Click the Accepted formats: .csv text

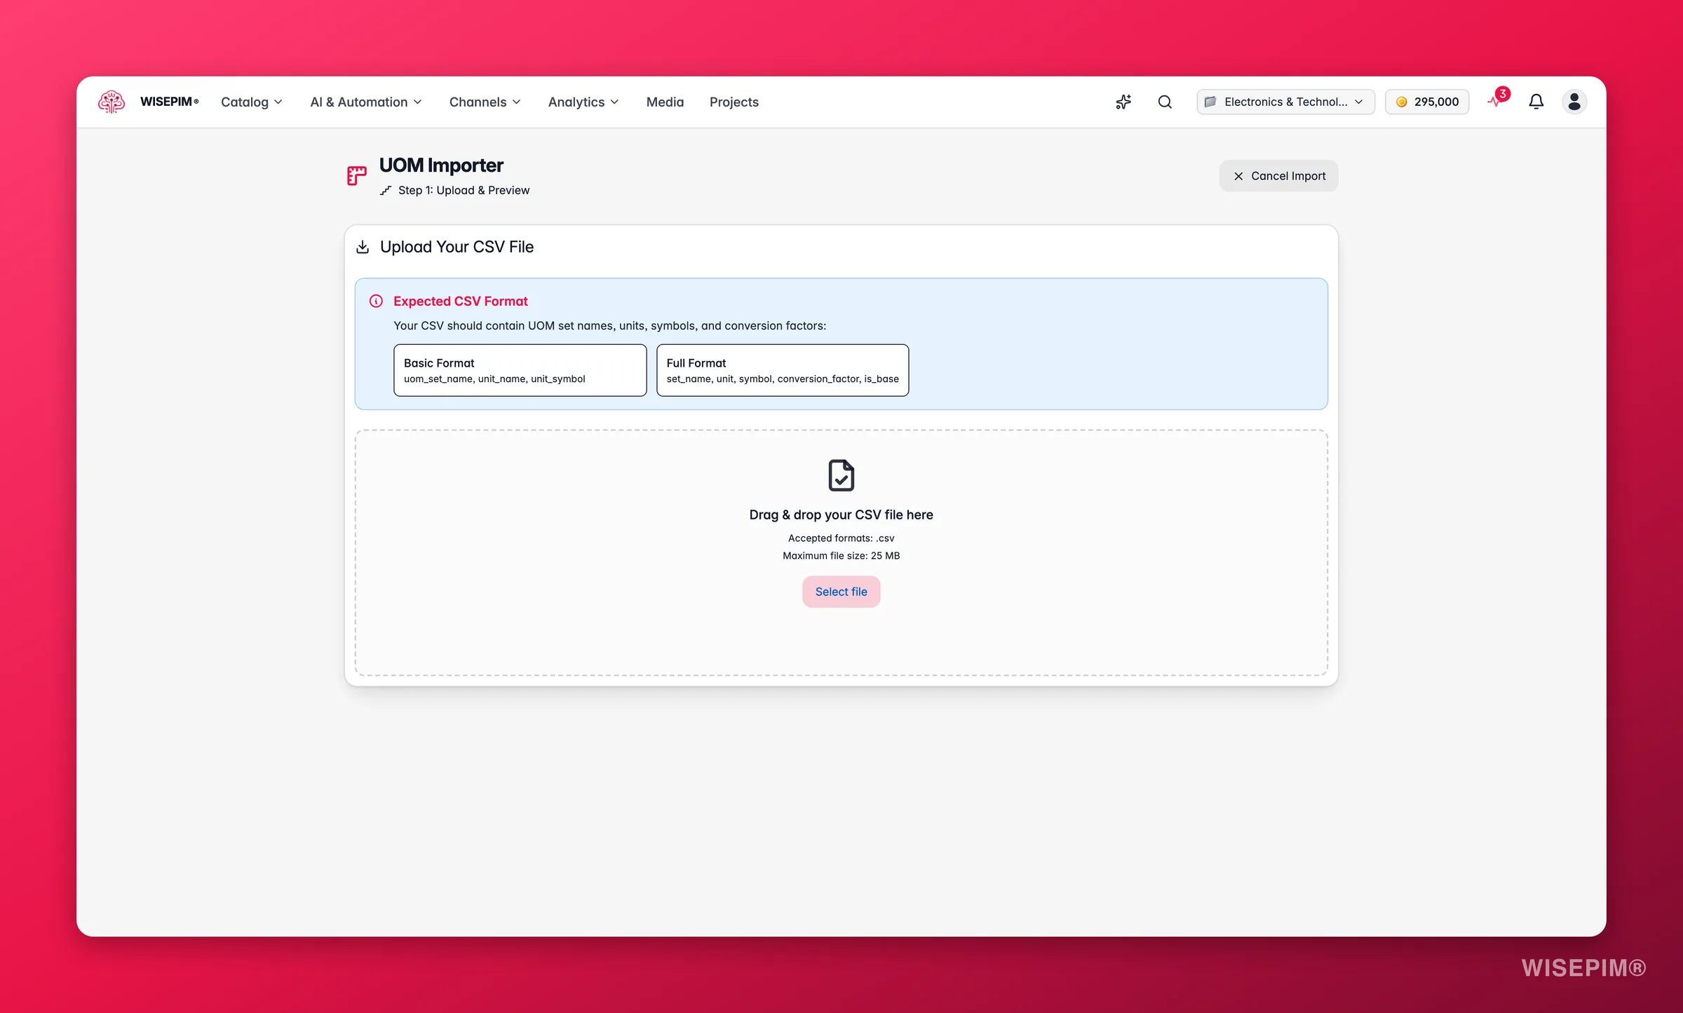(x=841, y=538)
